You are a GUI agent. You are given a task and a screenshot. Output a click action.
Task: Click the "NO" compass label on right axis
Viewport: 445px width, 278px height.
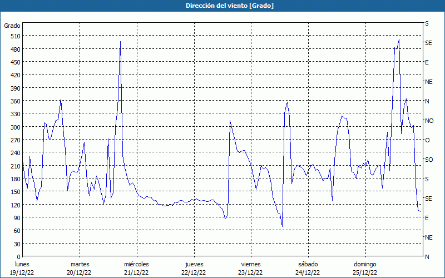point(429,121)
